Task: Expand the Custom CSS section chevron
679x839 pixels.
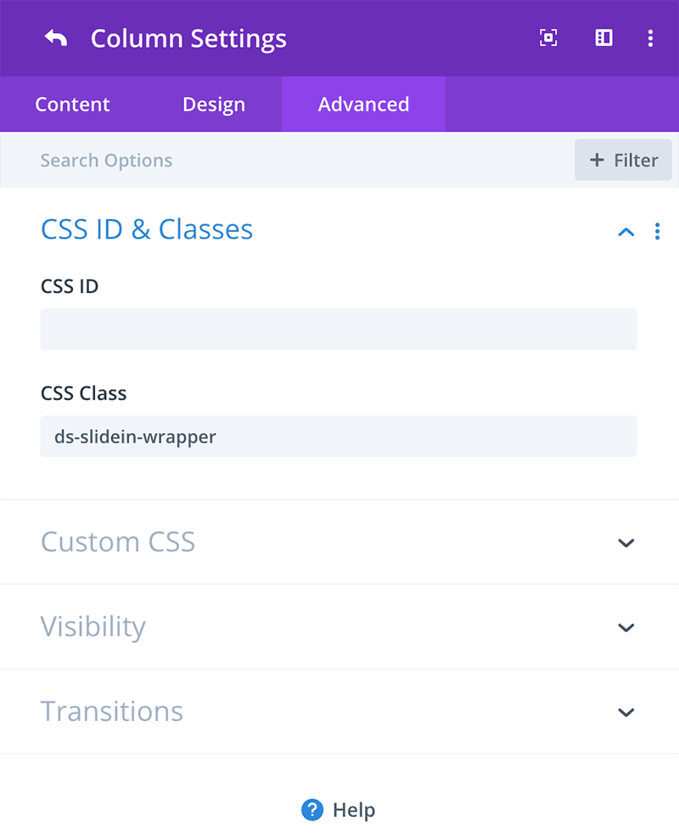Action: (626, 543)
